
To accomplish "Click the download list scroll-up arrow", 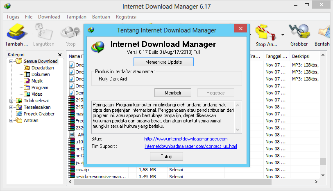I will pos(323,55).
